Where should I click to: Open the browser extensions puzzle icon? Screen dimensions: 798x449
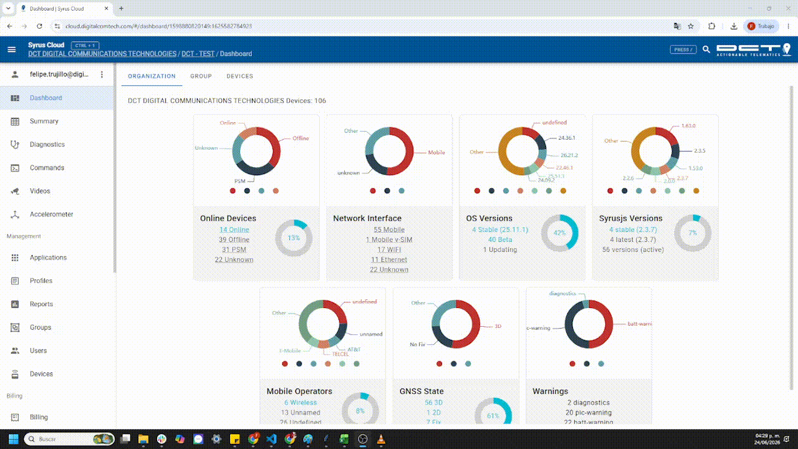click(x=712, y=26)
